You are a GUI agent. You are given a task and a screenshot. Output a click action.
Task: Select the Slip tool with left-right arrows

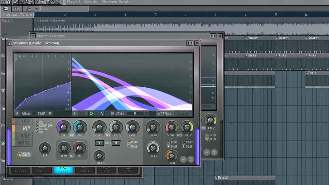(x=37, y=2)
